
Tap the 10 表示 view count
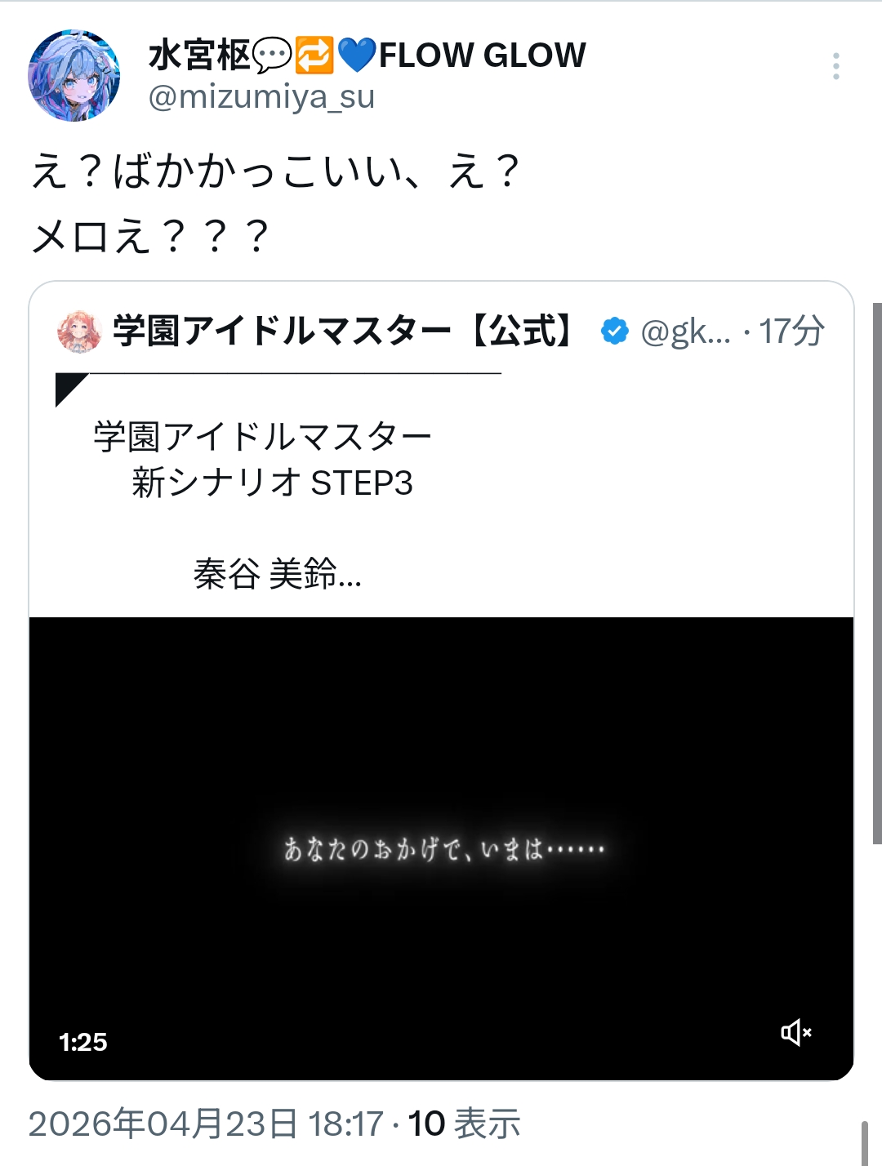coord(464,1124)
